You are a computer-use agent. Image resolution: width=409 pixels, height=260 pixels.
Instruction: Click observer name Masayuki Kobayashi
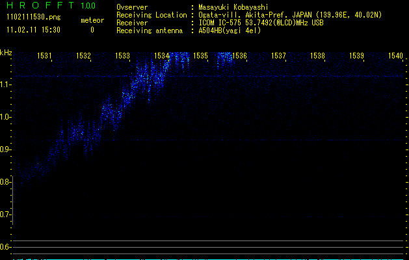coord(233,7)
